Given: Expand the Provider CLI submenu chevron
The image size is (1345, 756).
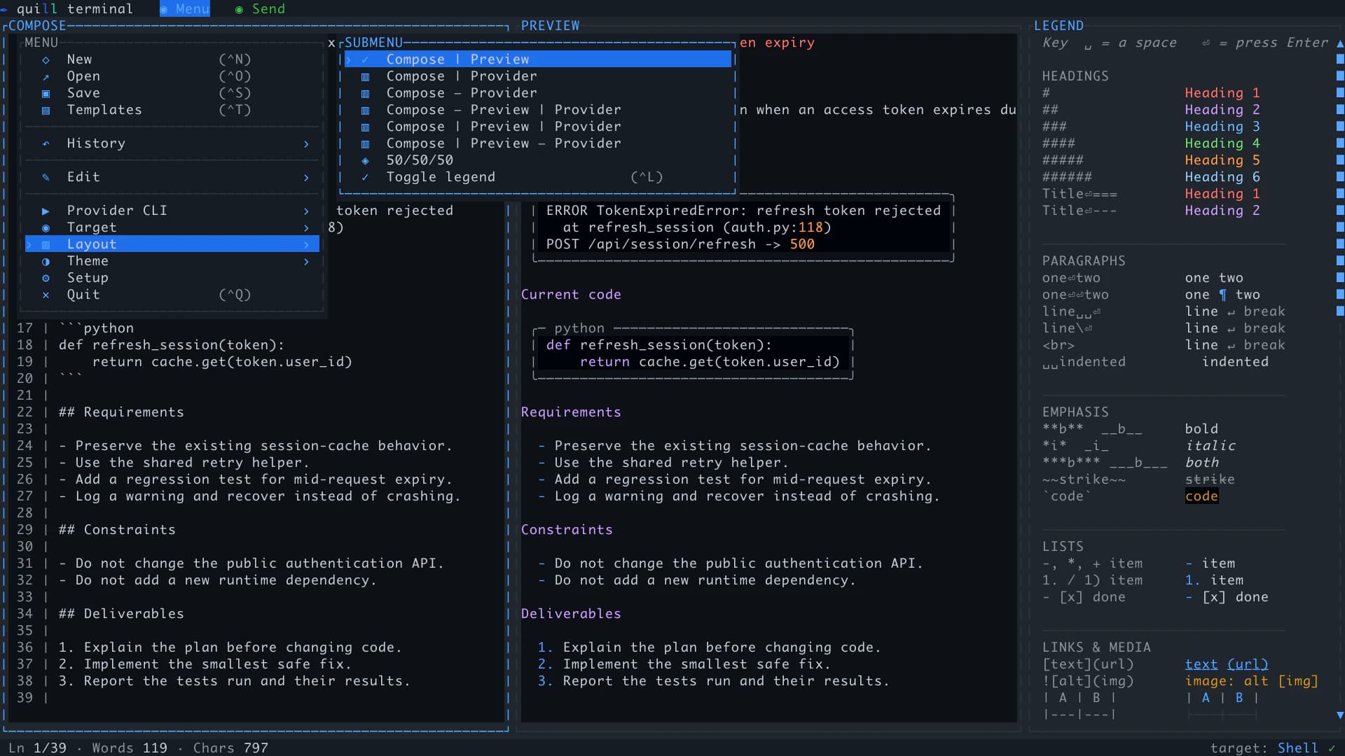Looking at the screenshot, I should (306, 211).
